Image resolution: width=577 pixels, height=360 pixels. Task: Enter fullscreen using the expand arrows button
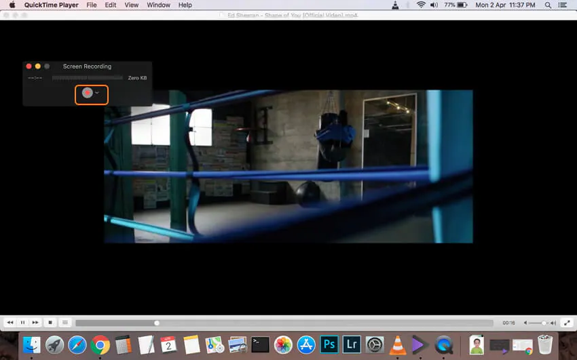[567, 323]
